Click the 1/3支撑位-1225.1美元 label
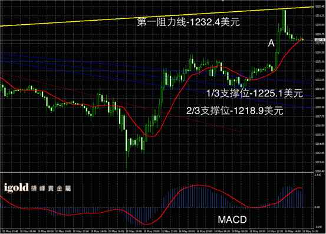Viewport: 326px width, 234px height. pyautogui.click(x=255, y=93)
